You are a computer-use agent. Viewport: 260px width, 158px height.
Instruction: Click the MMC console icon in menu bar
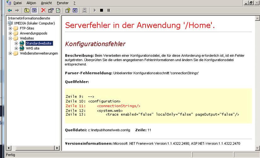(9, 3)
